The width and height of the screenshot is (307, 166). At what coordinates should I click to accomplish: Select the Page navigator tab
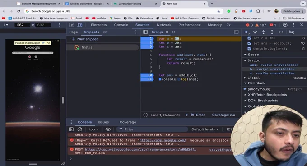point(74,32)
